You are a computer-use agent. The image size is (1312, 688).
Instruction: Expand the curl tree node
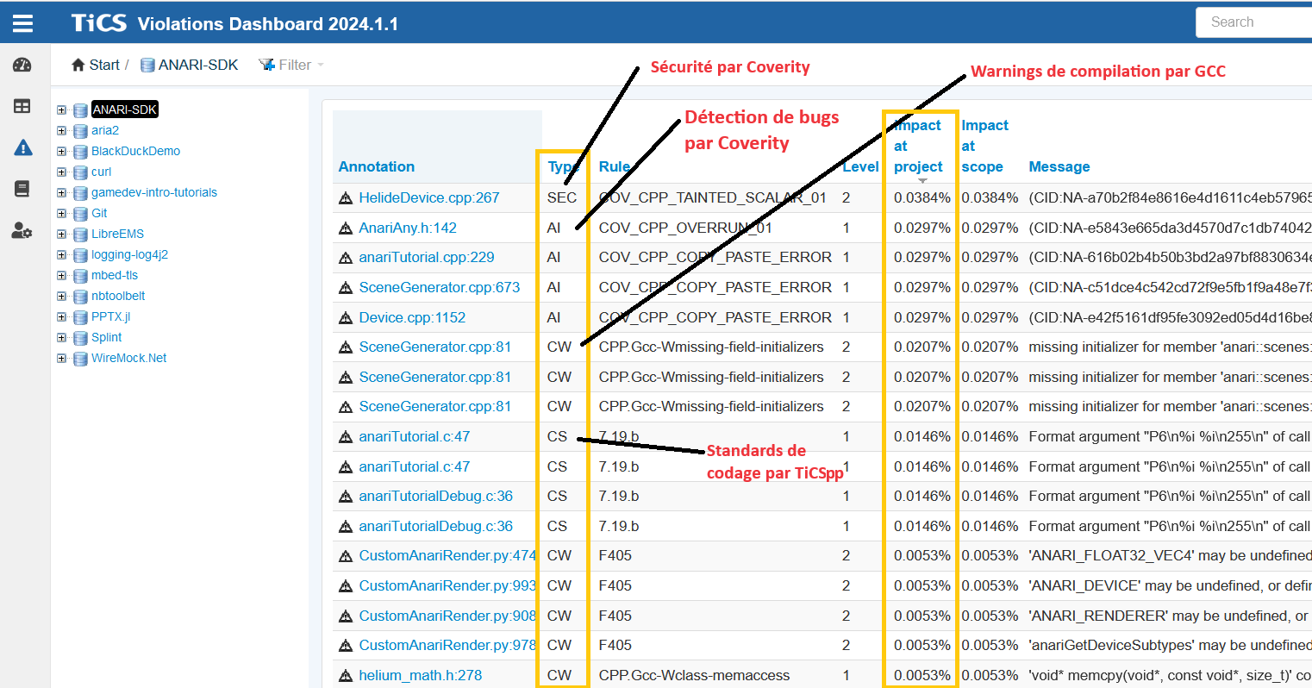coord(61,172)
